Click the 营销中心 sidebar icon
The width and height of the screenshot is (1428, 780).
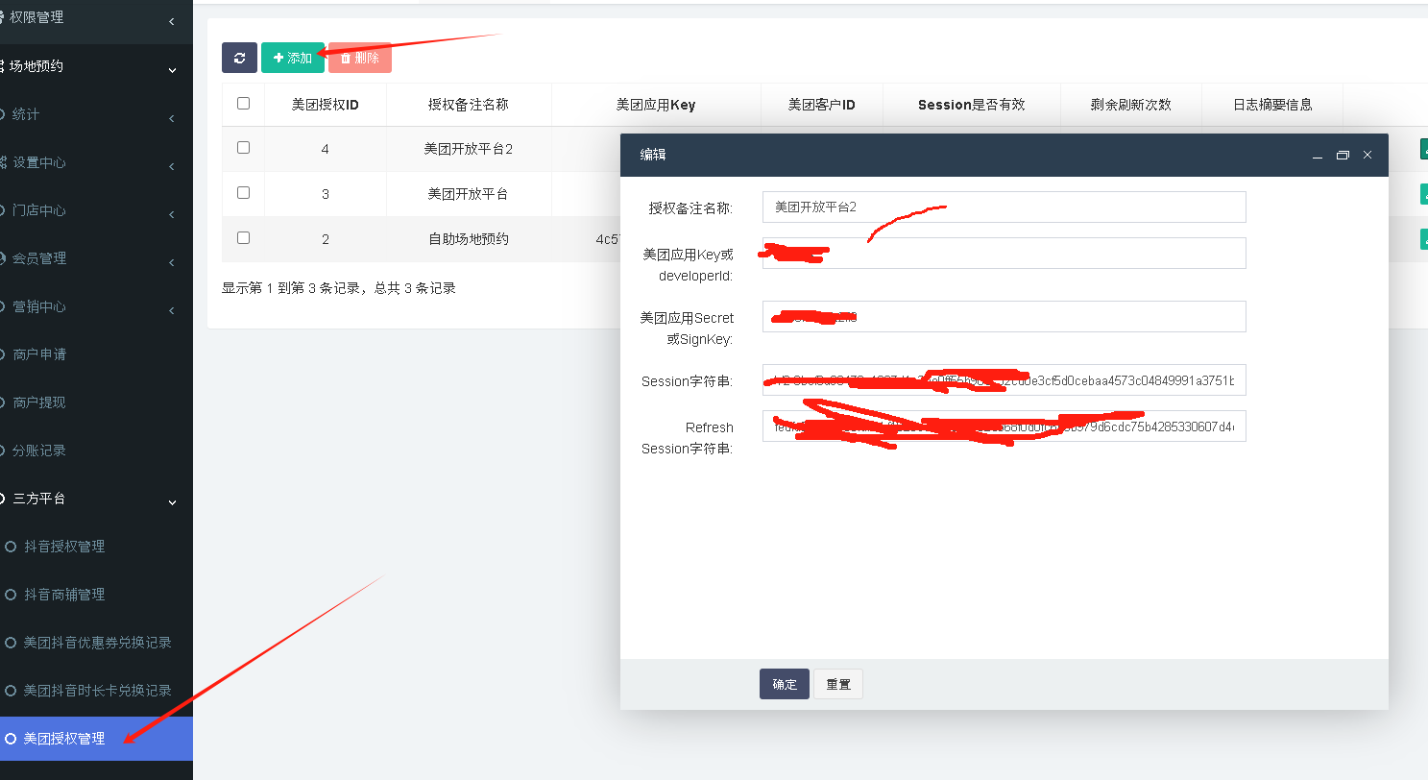click(x=3, y=306)
